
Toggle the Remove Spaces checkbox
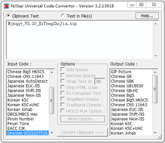[63, 75]
